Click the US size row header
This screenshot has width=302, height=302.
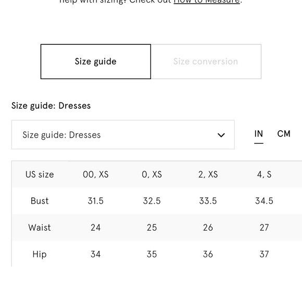[40, 174]
